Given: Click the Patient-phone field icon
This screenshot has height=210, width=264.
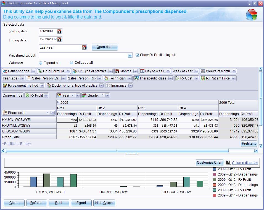Looking at the screenshot, I should click(5, 71).
